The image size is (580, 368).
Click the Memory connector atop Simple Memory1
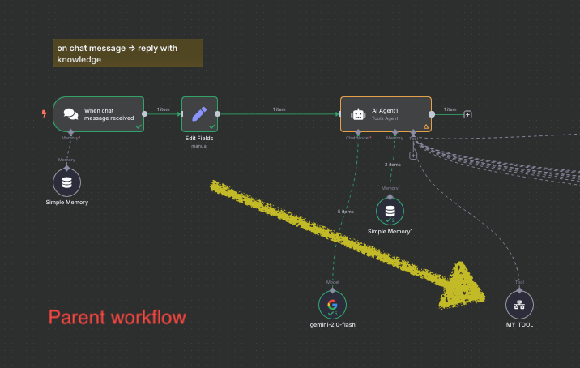point(390,197)
